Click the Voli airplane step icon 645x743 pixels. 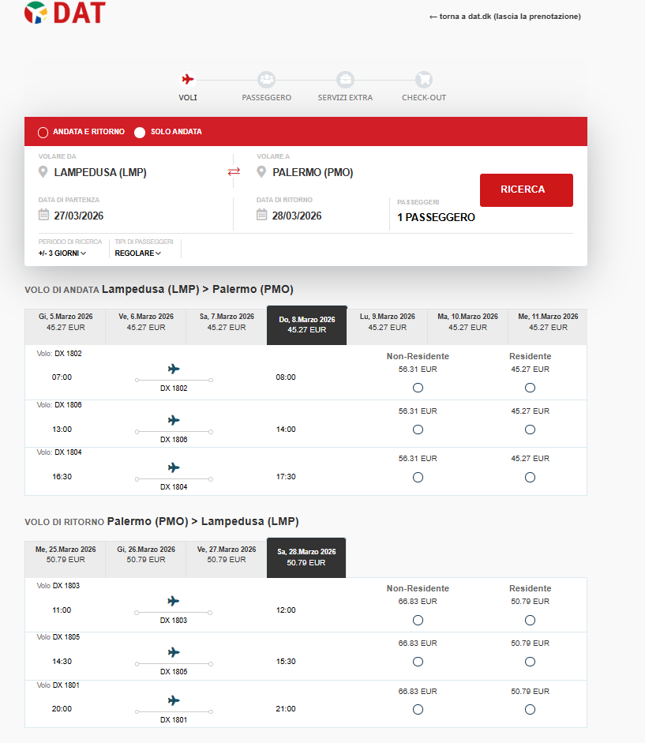coord(188,79)
